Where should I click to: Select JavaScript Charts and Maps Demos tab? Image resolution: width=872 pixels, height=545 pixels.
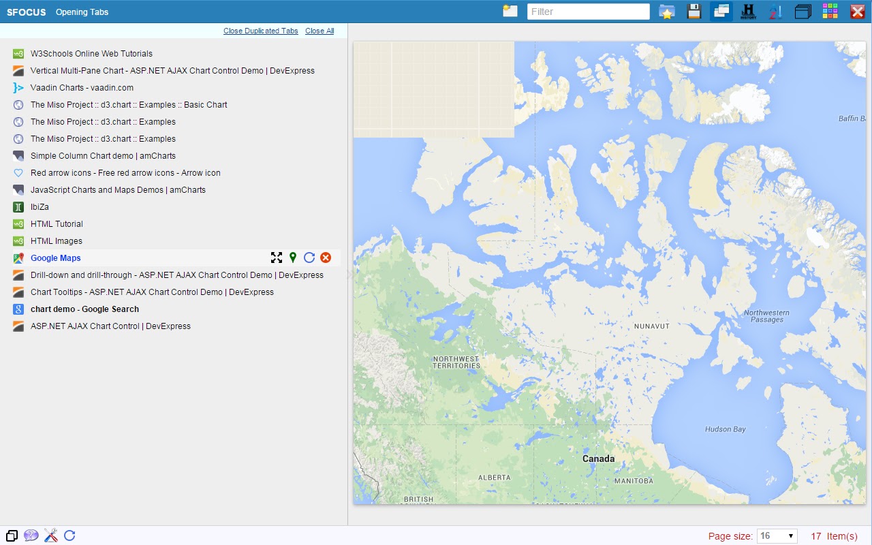pos(118,190)
